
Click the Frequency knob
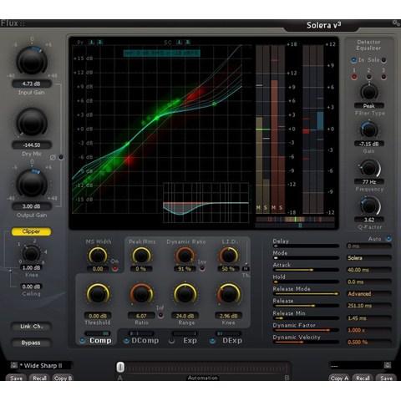369,168
